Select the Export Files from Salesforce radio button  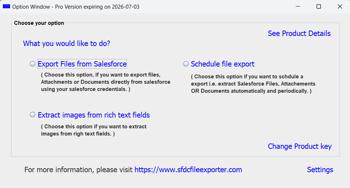click(x=33, y=64)
